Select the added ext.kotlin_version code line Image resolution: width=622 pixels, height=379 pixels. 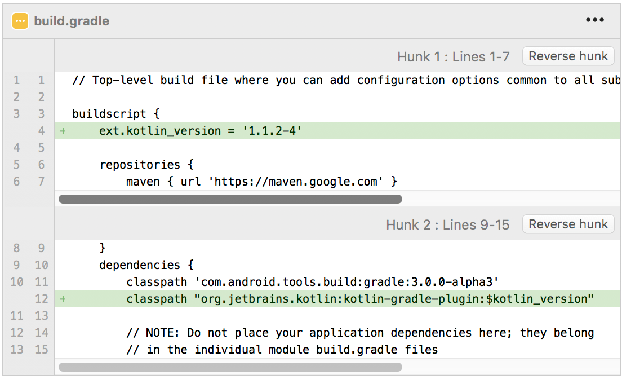201,131
